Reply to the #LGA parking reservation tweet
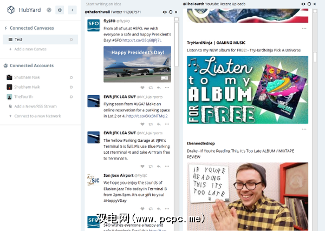The width and height of the screenshot is (325, 231). (159, 124)
